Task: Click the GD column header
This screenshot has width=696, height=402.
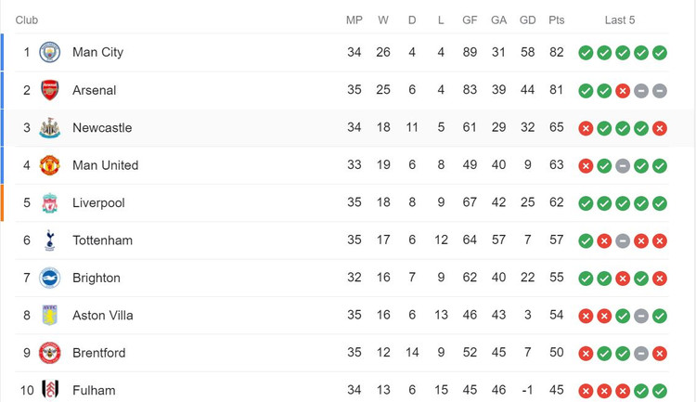Action: click(527, 20)
